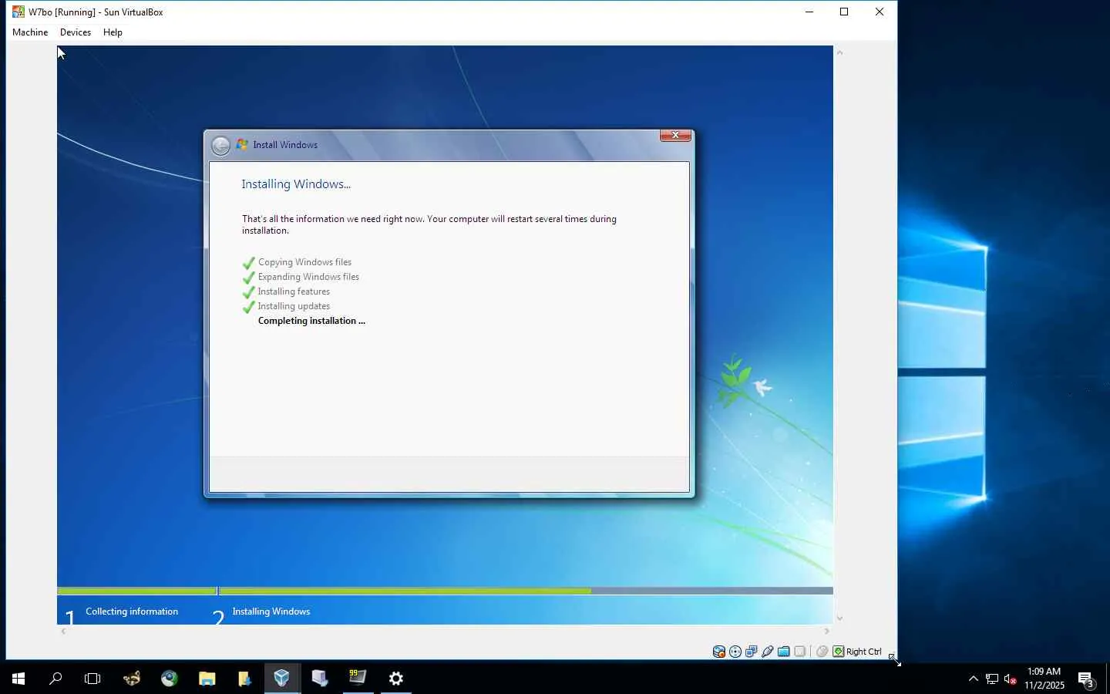Image resolution: width=1110 pixels, height=694 pixels.
Task: Click the checkmark beside Copying Windows files
Action: 248,263
